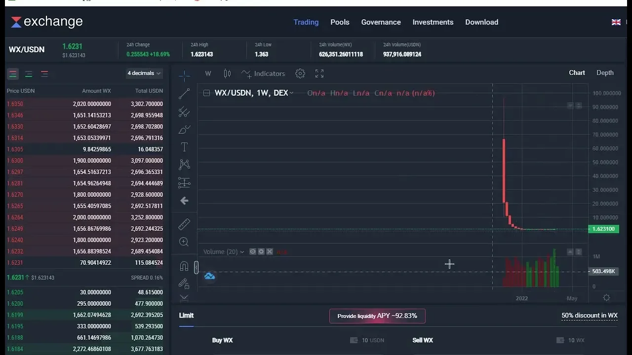Expand the Volume (20) indicator options
The width and height of the screenshot is (632, 355).
pyautogui.click(x=242, y=251)
